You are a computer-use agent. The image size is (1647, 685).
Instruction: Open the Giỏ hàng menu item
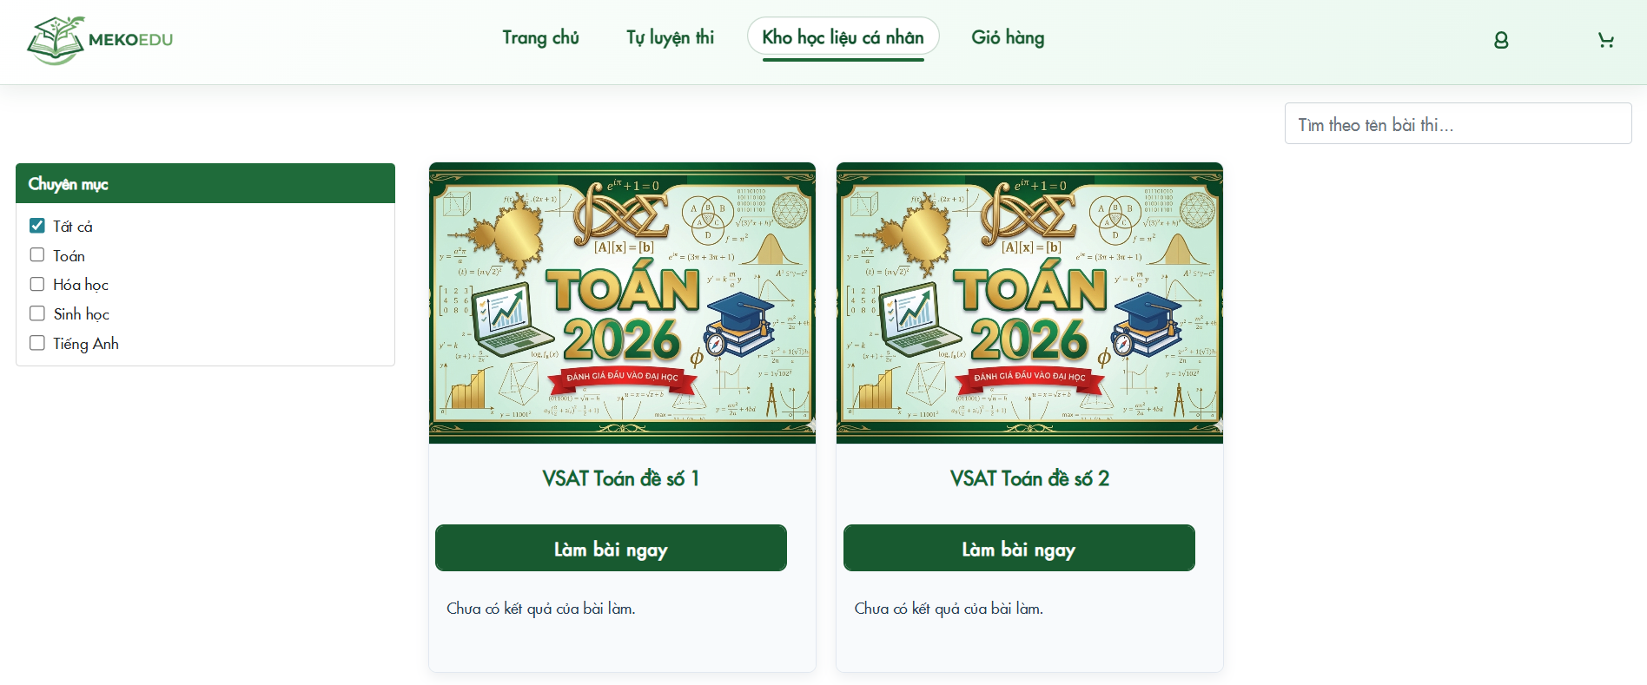(1008, 37)
